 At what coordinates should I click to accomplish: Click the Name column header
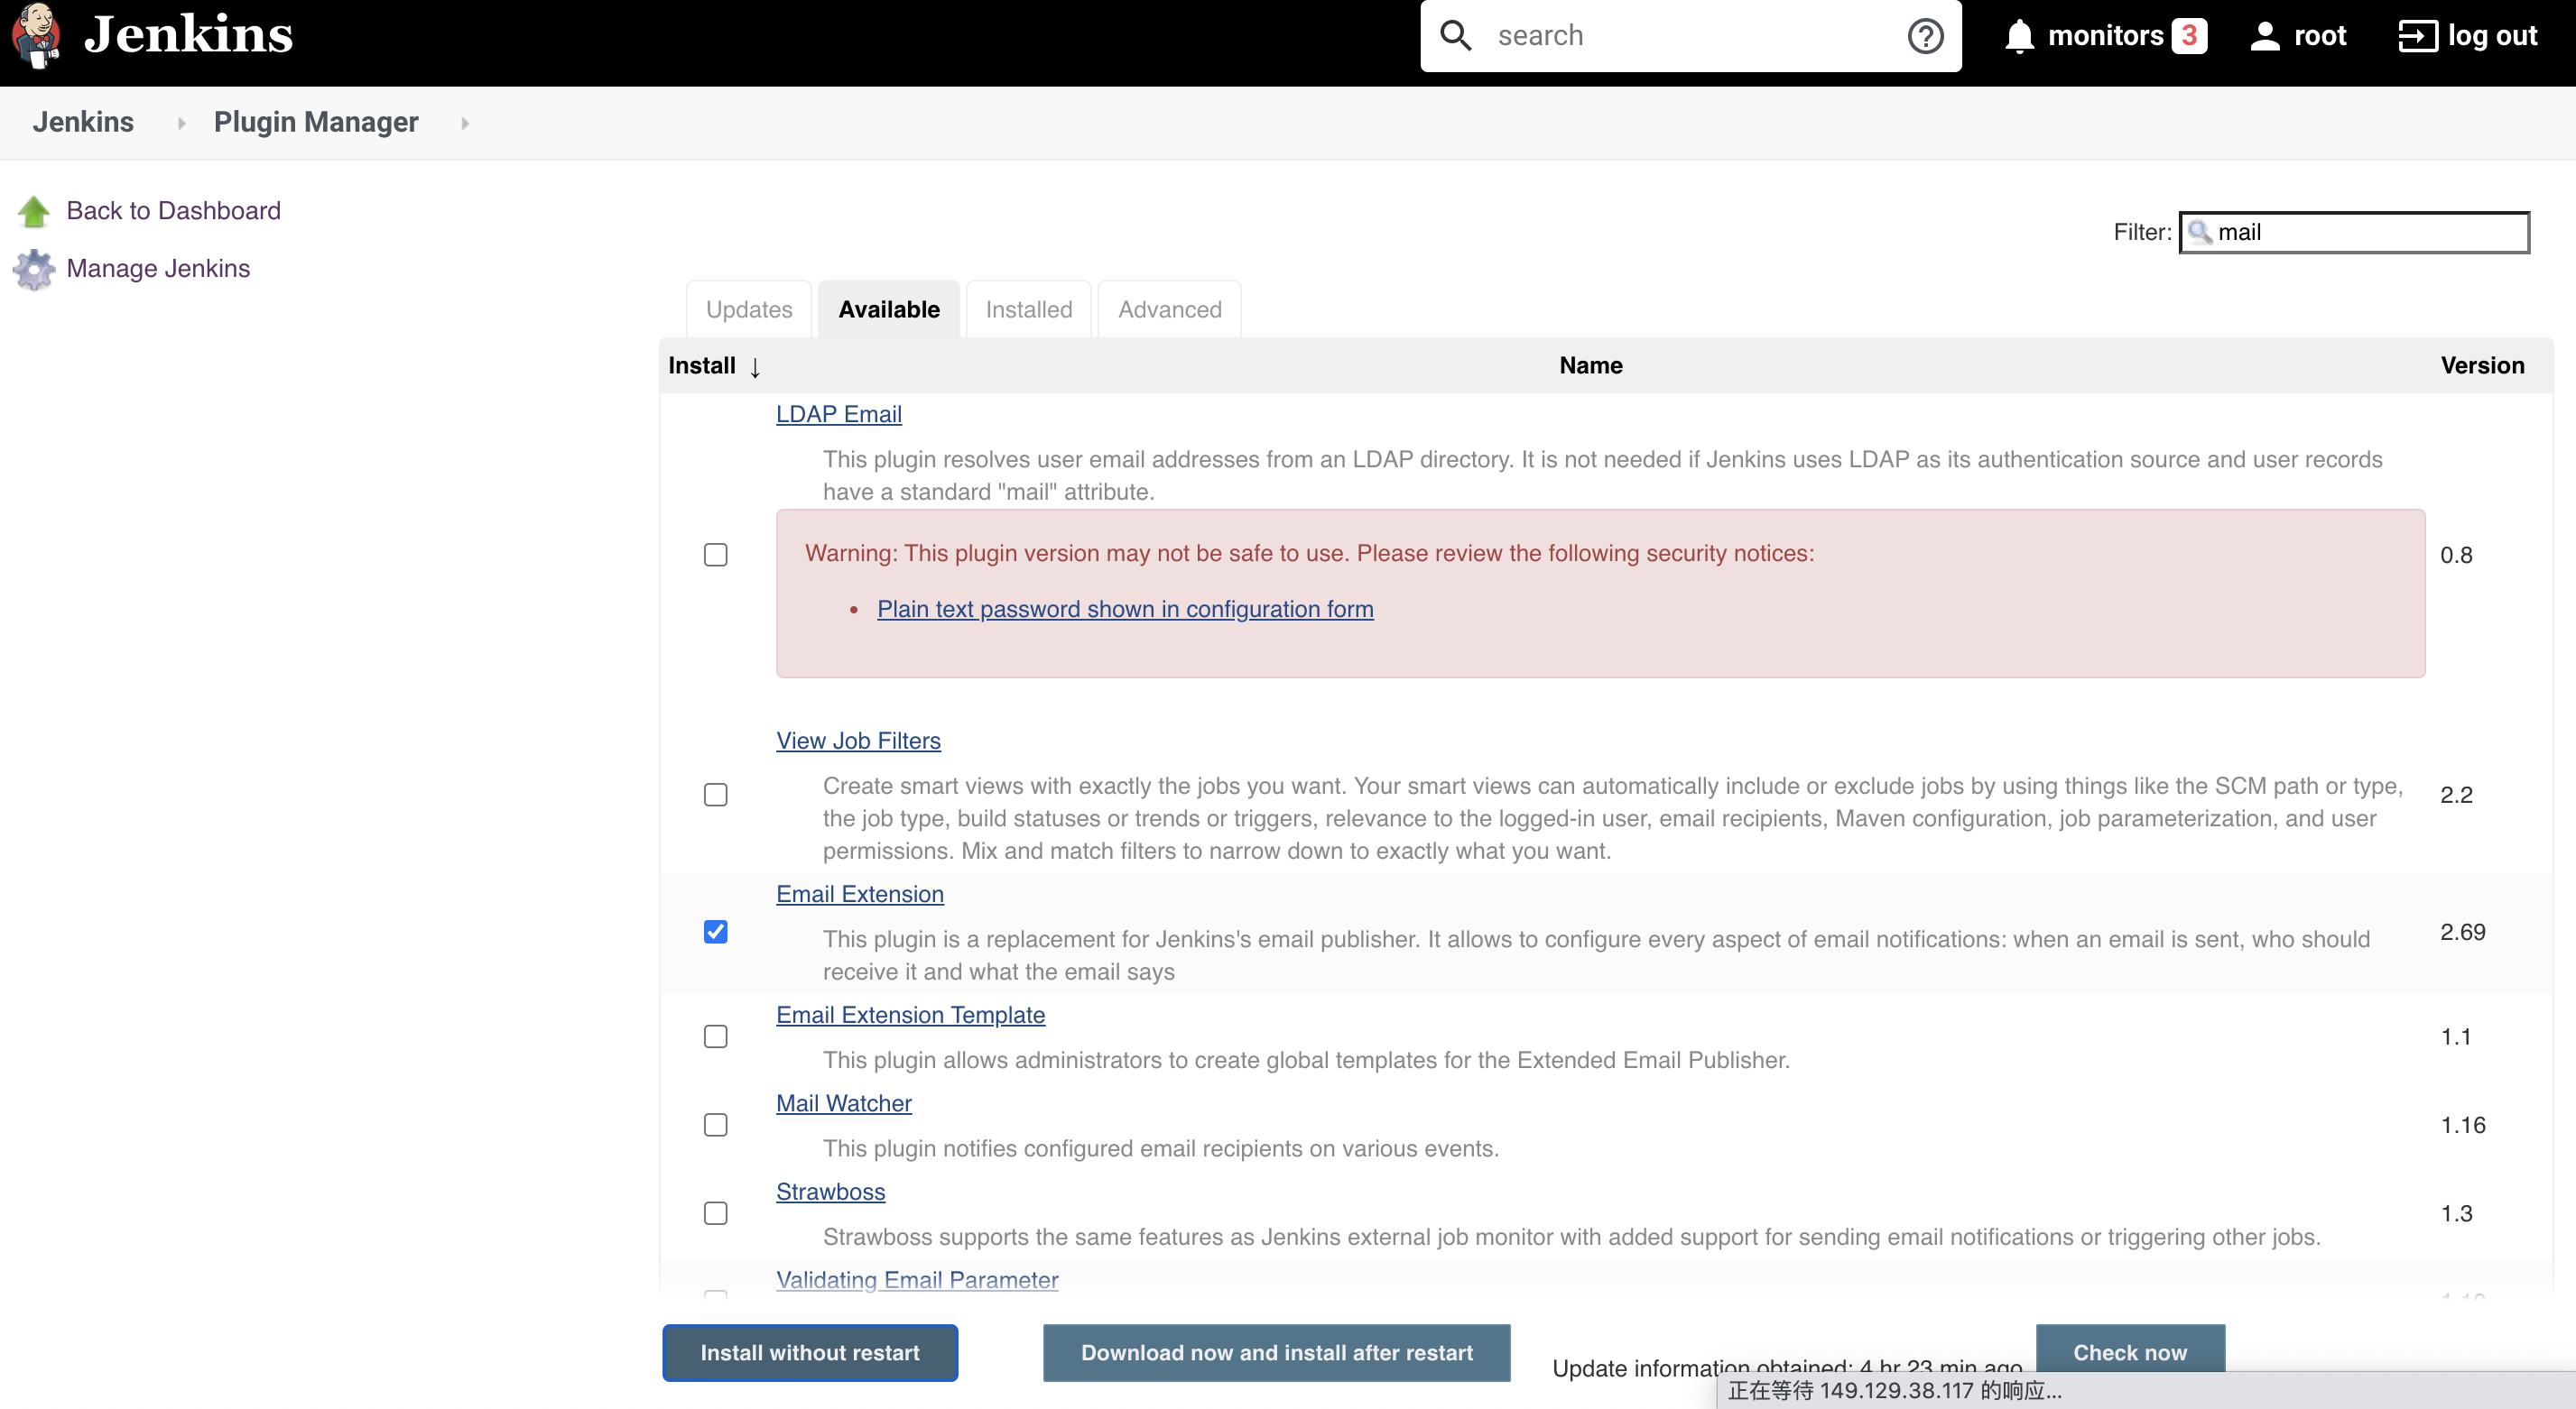pos(1590,365)
